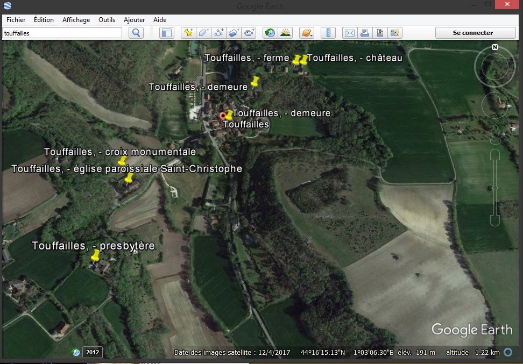Viewport: 523px width, 364px height.
Task: Click the satellite imagery date text
Action: point(232,352)
